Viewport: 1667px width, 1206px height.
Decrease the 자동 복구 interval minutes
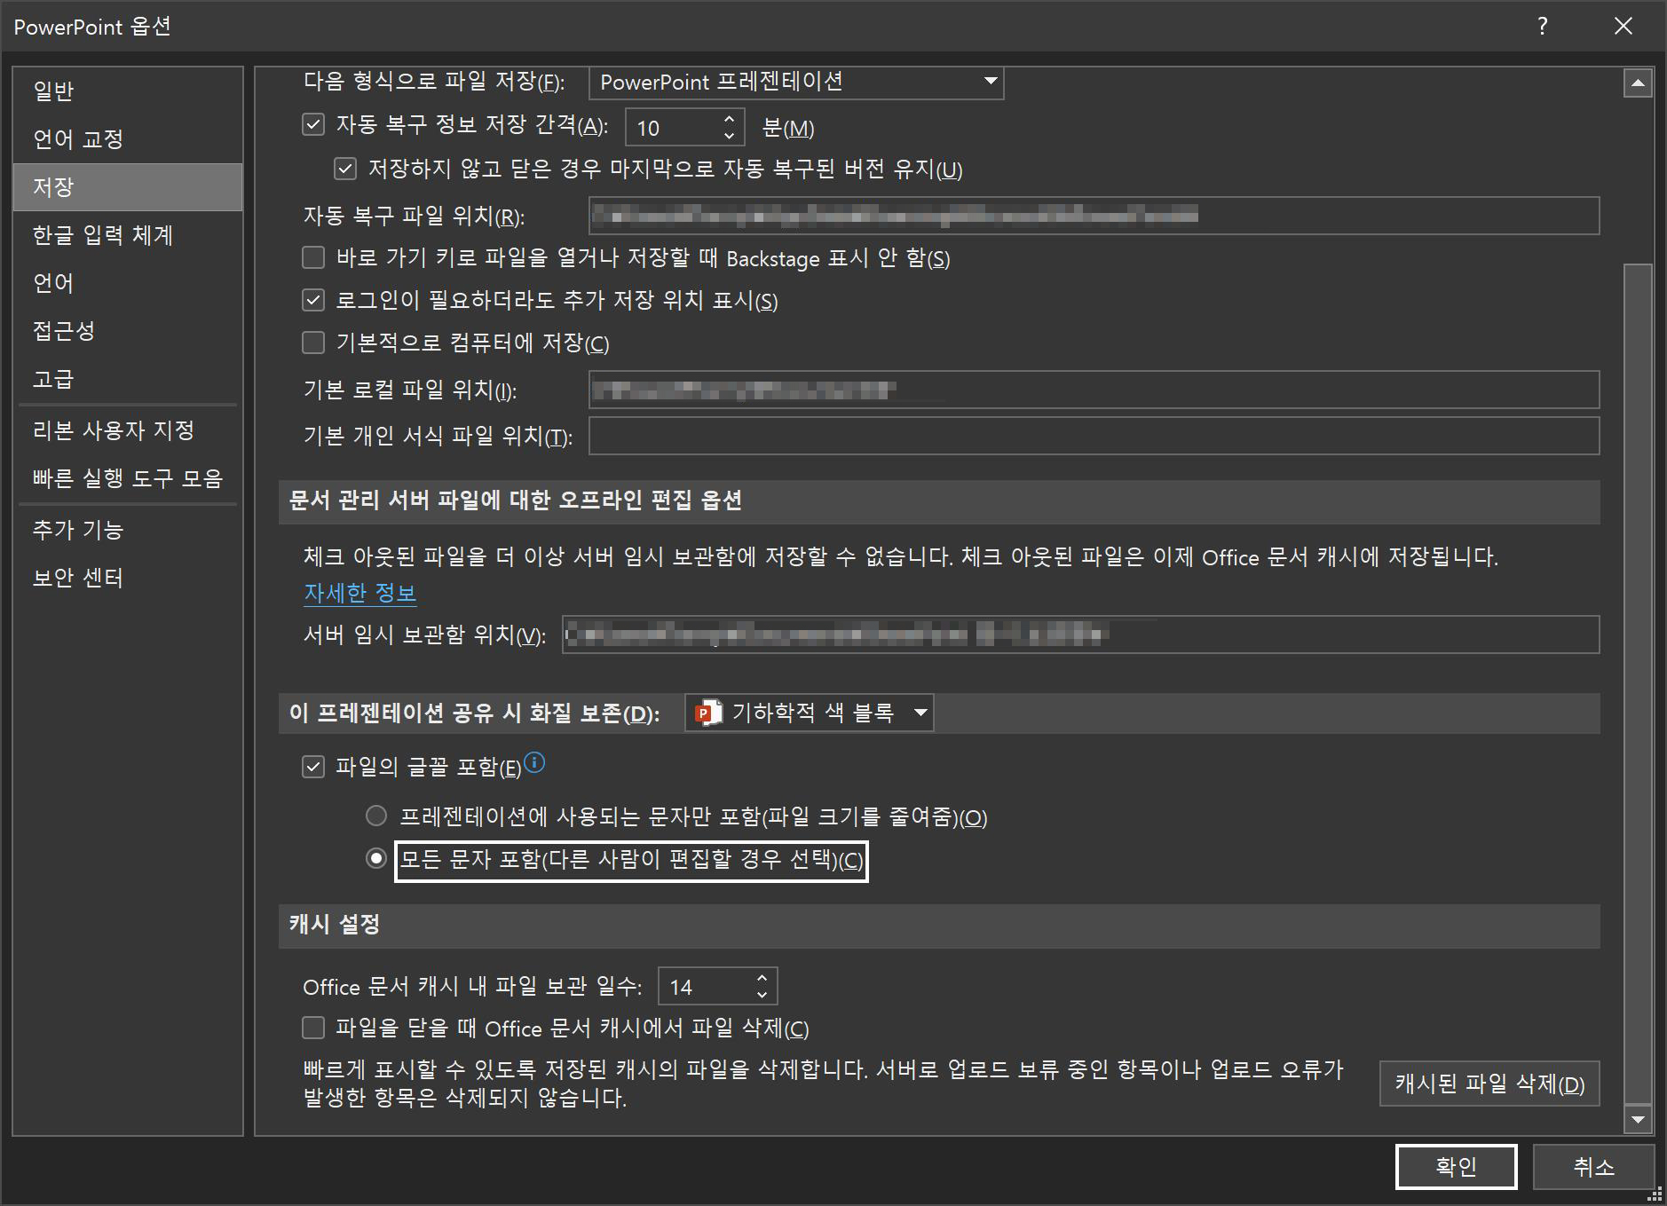tap(729, 137)
